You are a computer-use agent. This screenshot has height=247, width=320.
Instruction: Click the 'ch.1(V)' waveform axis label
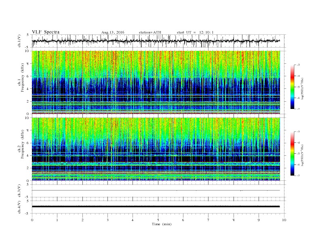pyautogui.click(x=19, y=41)
